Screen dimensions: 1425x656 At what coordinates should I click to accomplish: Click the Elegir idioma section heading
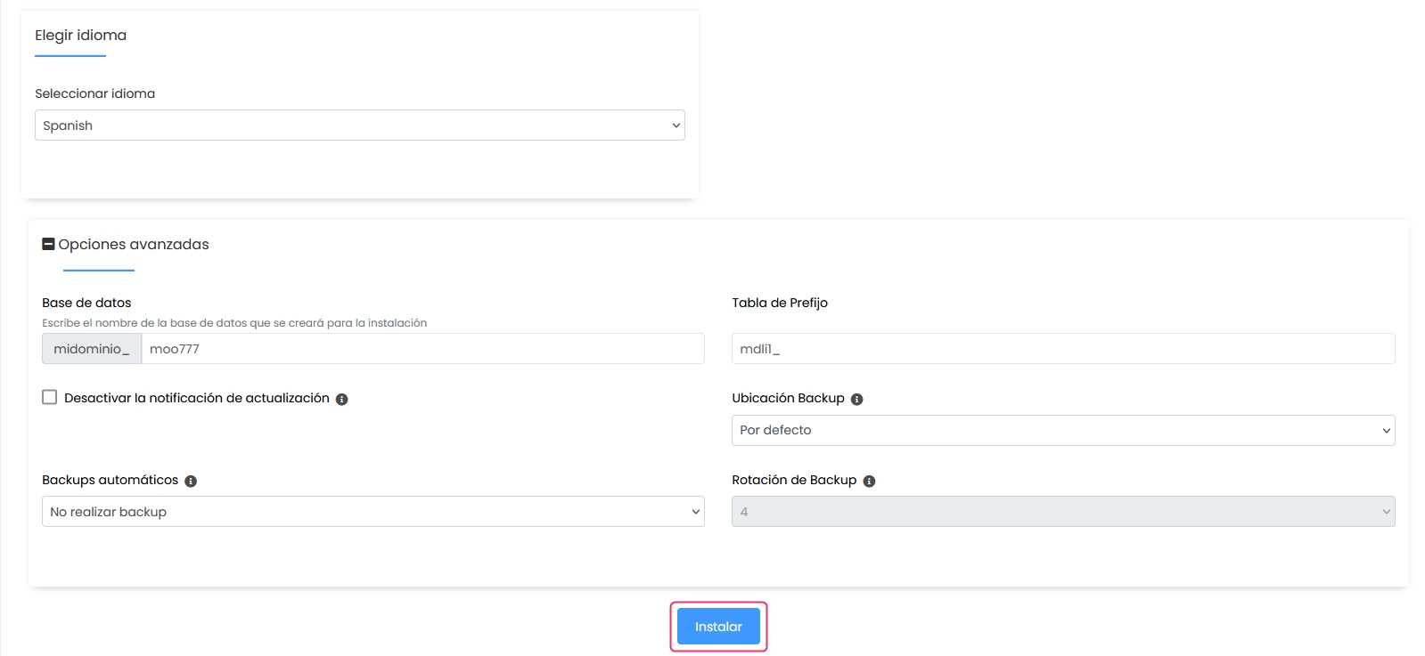click(81, 36)
